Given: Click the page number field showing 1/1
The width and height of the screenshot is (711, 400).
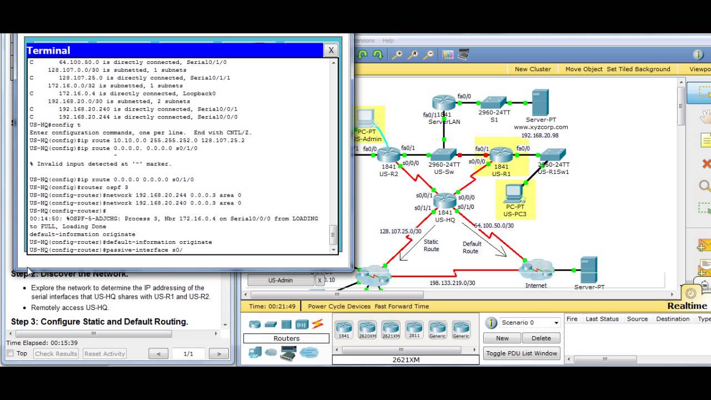Looking at the screenshot, I should [188, 354].
